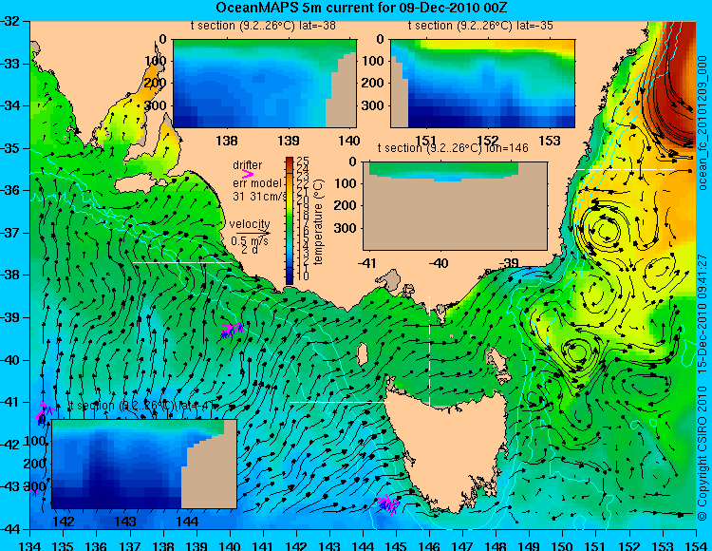712x551 pixels.
Task: Click the velocity scale arrow in legend
Action: [253, 234]
